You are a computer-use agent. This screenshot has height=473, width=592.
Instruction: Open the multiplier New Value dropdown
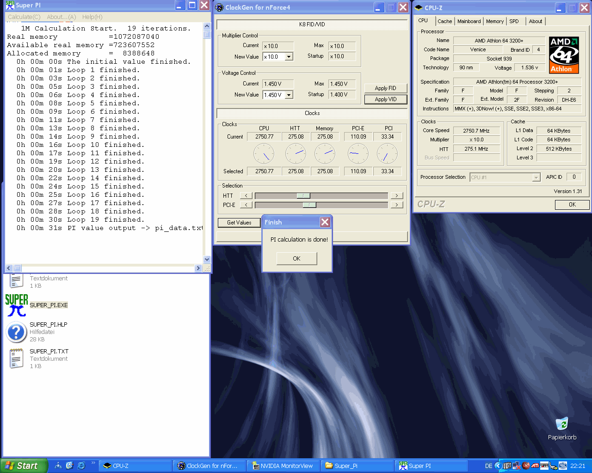[x=289, y=57]
